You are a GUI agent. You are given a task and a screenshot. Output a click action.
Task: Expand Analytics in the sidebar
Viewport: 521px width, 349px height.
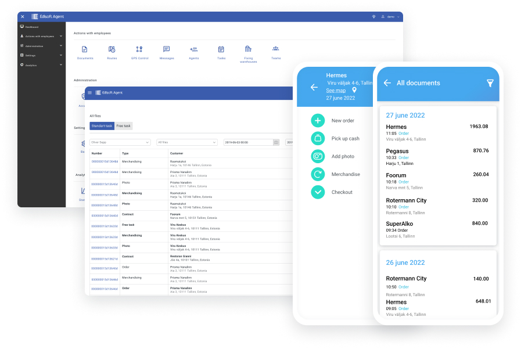coord(41,65)
